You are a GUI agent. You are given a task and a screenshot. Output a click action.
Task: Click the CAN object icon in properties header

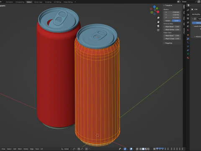click(192, 9)
